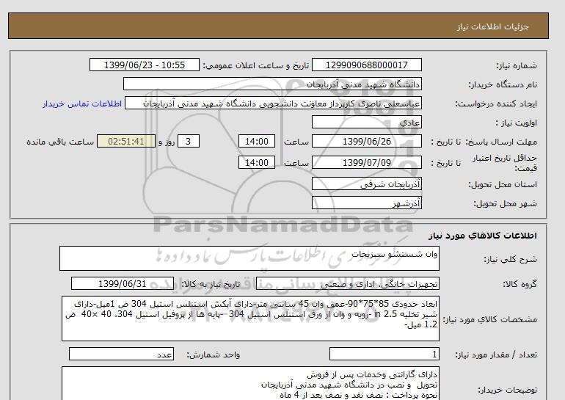565x400 pixels.
Task: Click the delivery city field آذرشهر
Action: pyautogui.click(x=366, y=203)
